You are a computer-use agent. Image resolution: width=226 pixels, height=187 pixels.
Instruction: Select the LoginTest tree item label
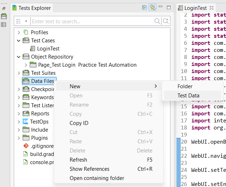[x=48, y=49]
